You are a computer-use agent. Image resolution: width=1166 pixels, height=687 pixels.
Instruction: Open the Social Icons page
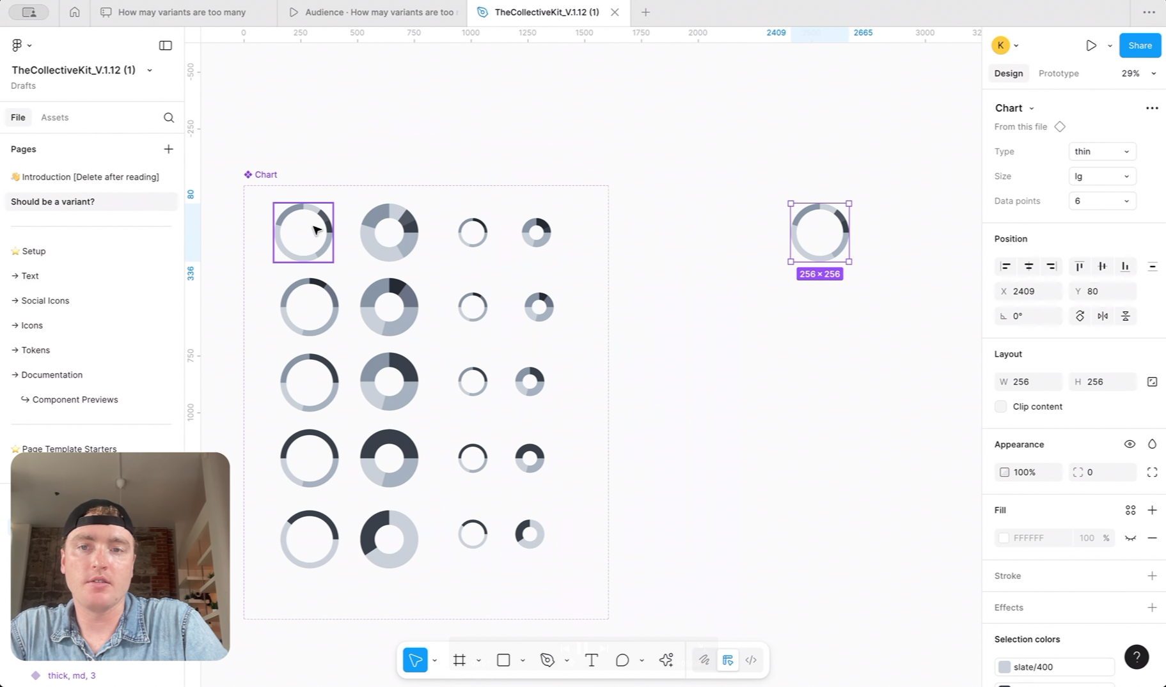pyautogui.click(x=45, y=300)
